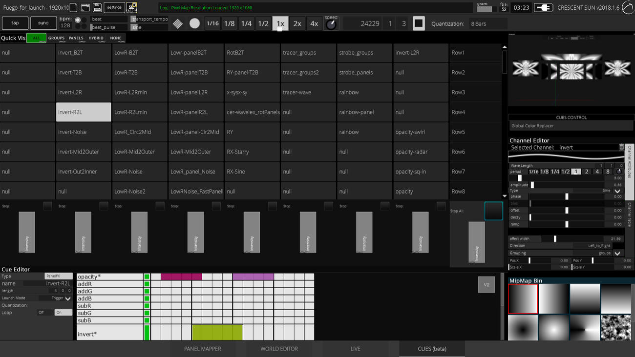
Task: Open the vertical Channel Table tab
Action: [629, 215]
